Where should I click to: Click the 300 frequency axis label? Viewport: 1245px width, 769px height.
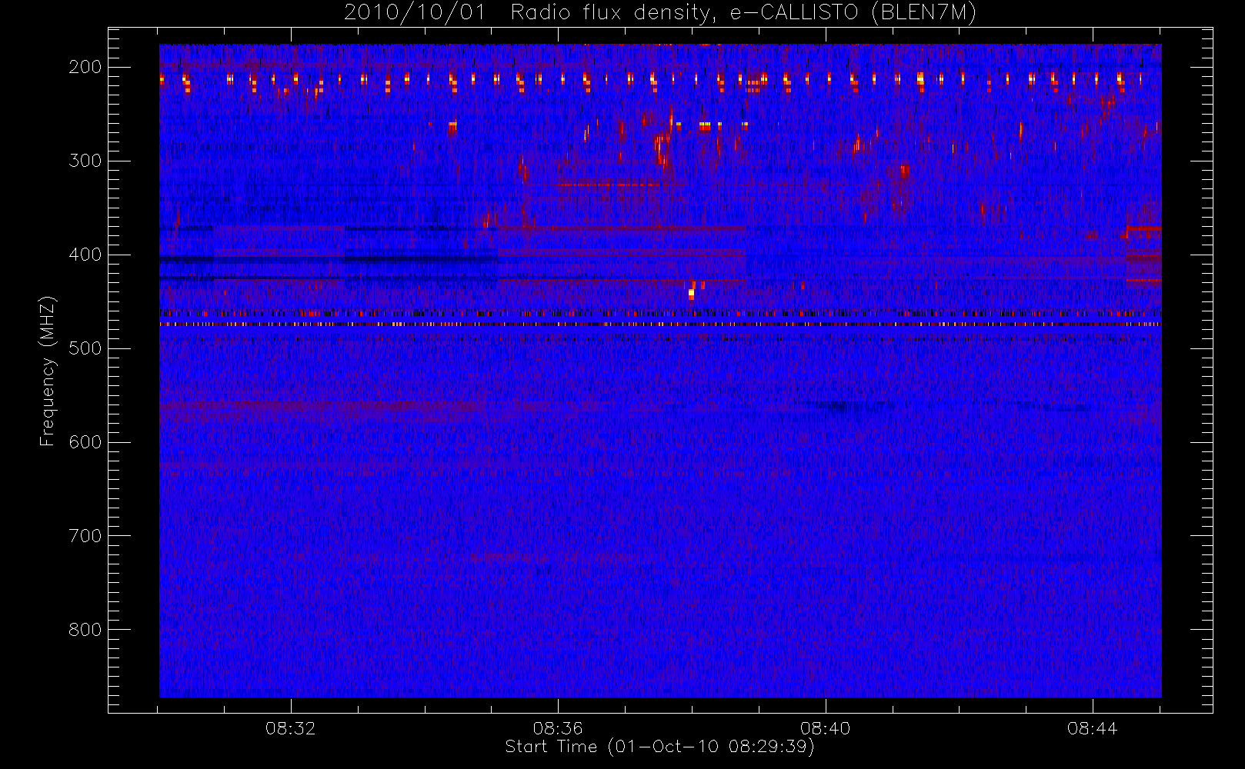point(85,161)
